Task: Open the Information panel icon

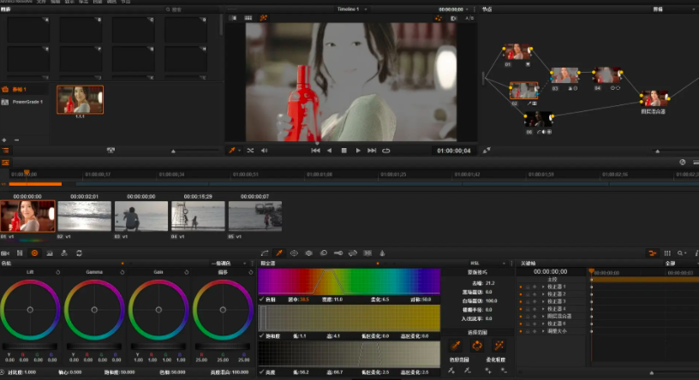Action: pyautogui.click(x=696, y=253)
